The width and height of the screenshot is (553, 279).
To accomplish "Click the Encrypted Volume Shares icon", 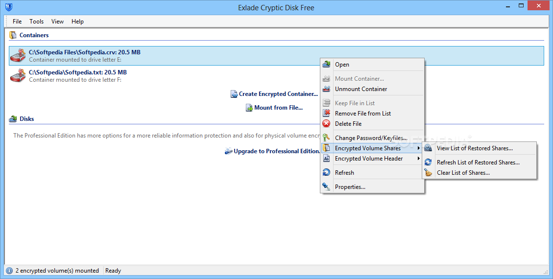I will pyautogui.click(x=327, y=148).
